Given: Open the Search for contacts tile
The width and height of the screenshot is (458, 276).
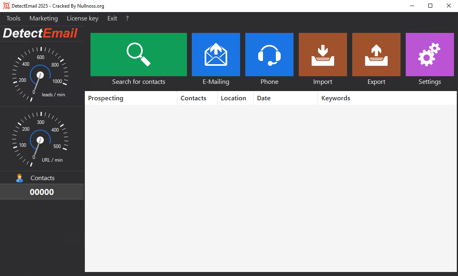Looking at the screenshot, I should (138, 55).
